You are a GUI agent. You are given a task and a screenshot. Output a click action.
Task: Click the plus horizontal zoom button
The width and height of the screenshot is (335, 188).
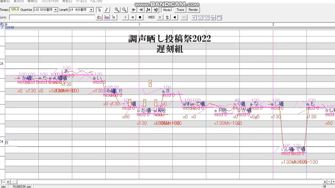[333, 182]
